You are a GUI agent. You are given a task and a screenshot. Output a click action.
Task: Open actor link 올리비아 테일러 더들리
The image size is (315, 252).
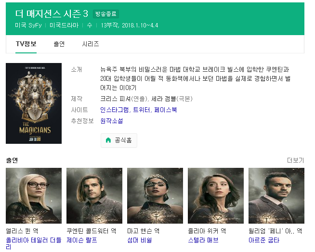coord(34,243)
